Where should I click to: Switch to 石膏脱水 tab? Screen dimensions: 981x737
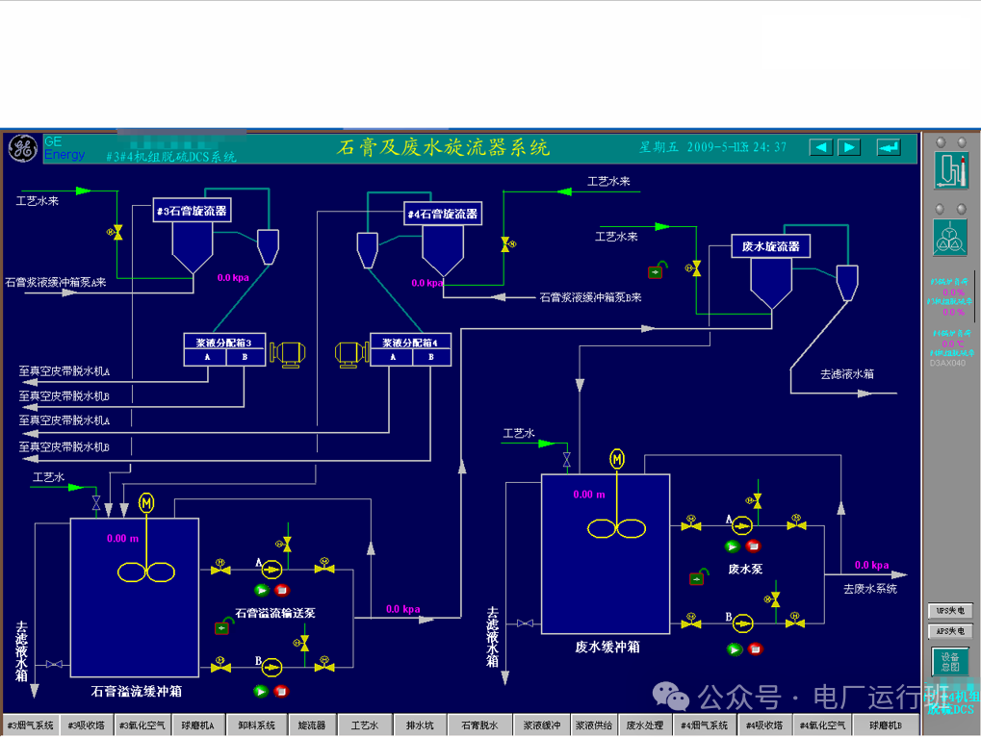479,725
